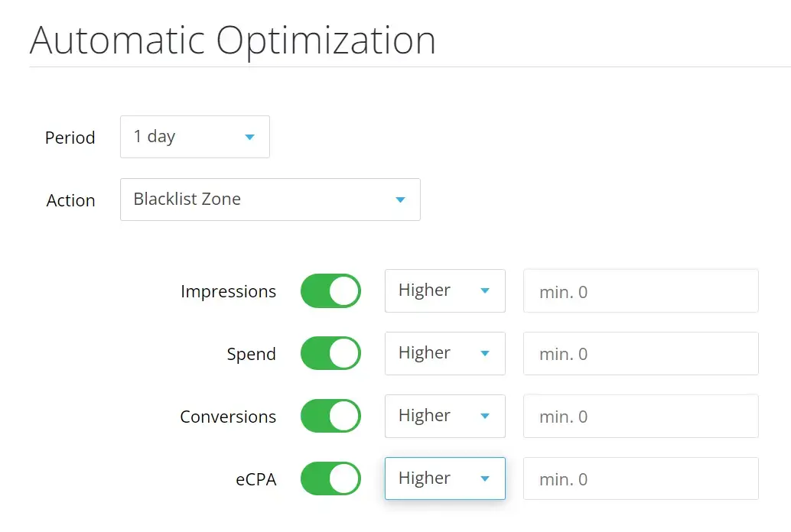Open the Period dropdown showing 1 day
791x532 pixels.
tap(194, 137)
